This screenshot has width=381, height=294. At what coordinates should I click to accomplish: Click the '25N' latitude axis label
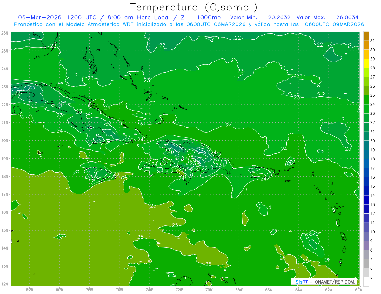click(5, 51)
